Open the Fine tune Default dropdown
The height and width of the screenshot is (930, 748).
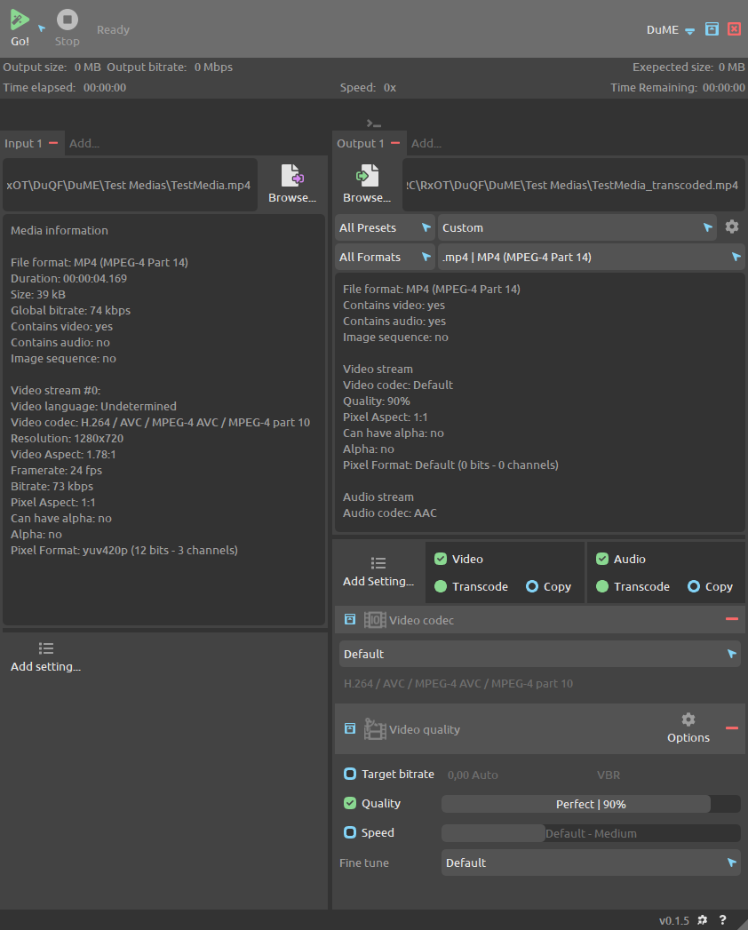click(591, 862)
